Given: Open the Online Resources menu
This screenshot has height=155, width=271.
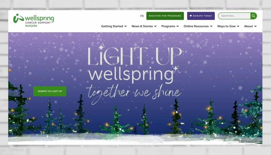Looking at the screenshot, I should [x=196, y=26].
